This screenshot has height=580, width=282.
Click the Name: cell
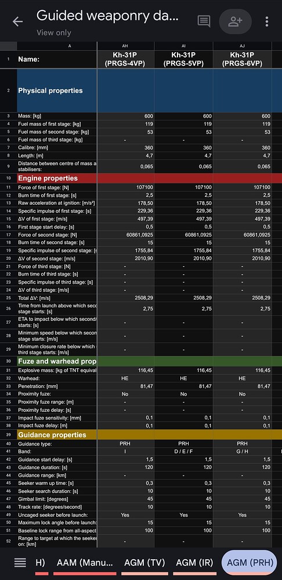[57, 59]
